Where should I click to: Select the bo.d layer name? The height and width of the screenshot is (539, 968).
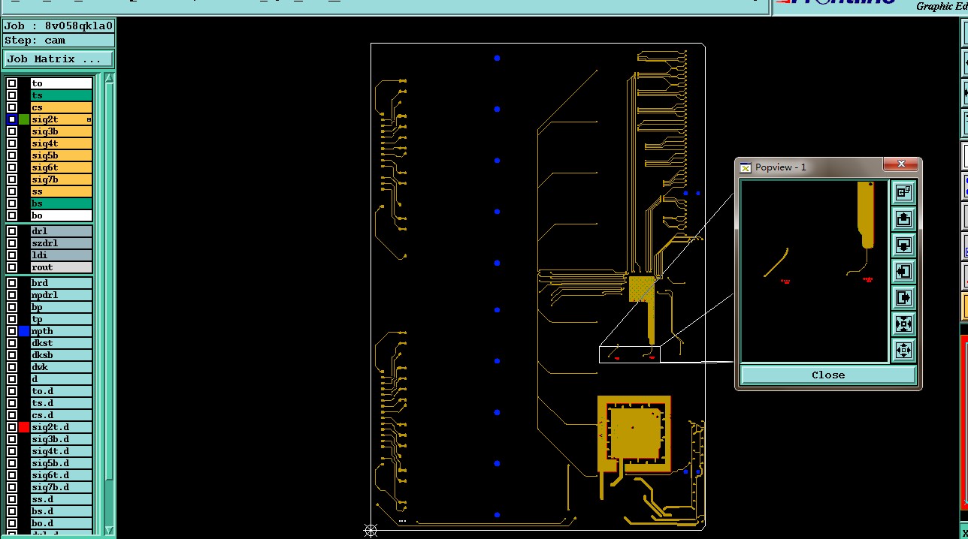(x=62, y=523)
